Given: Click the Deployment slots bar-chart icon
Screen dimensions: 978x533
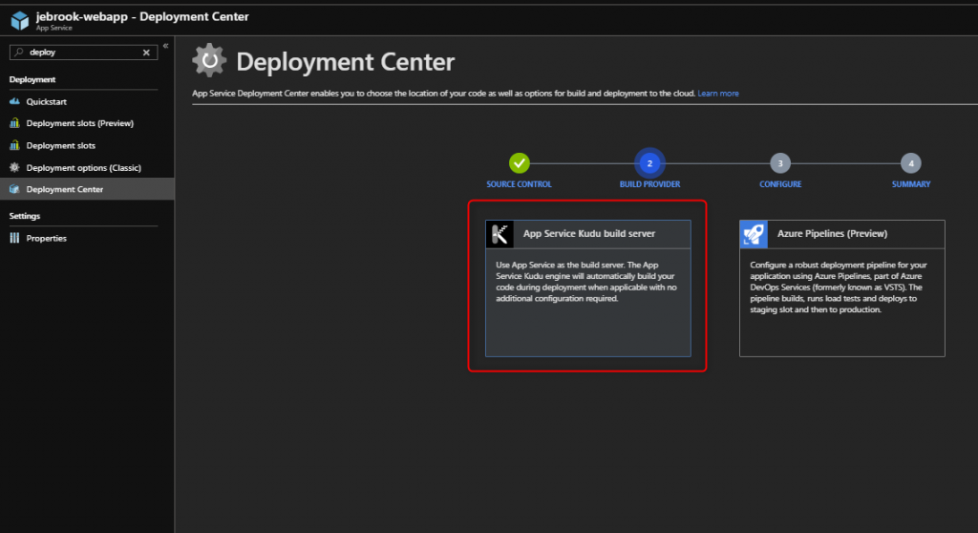Looking at the screenshot, I should pyautogui.click(x=14, y=145).
